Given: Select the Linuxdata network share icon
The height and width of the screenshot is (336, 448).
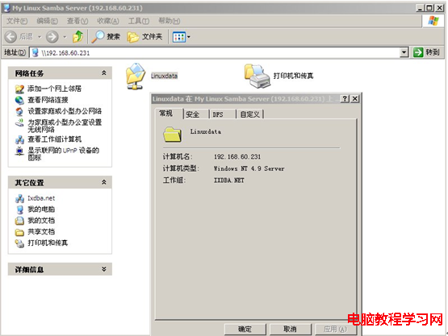Looking at the screenshot, I should [136, 76].
